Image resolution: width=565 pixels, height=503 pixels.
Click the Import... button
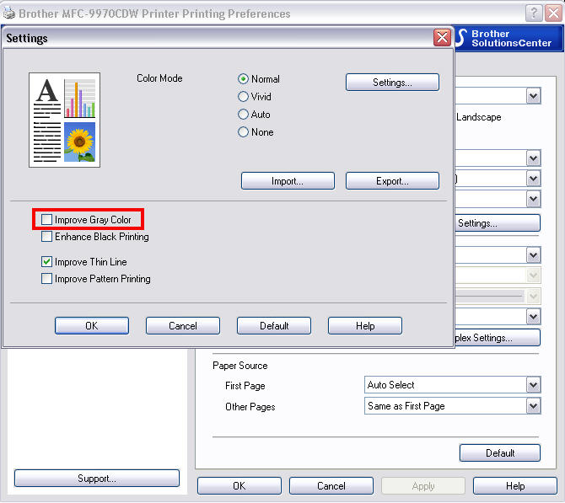pos(288,181)
